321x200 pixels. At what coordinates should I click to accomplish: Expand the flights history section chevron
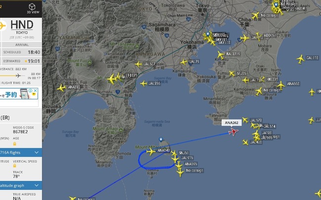pos(37,152)
